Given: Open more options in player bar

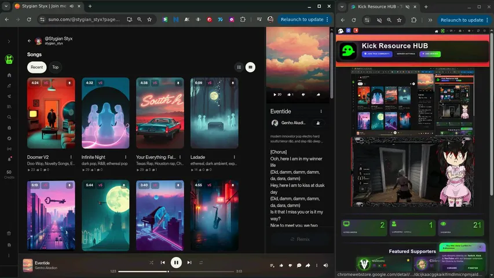Looking at the screenshot, I should [317, 265].
